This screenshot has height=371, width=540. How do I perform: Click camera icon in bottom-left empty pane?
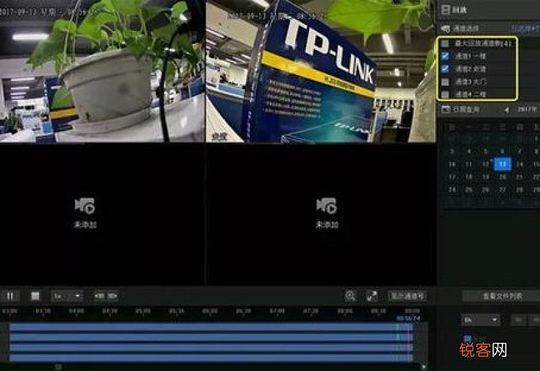point(85,206)
